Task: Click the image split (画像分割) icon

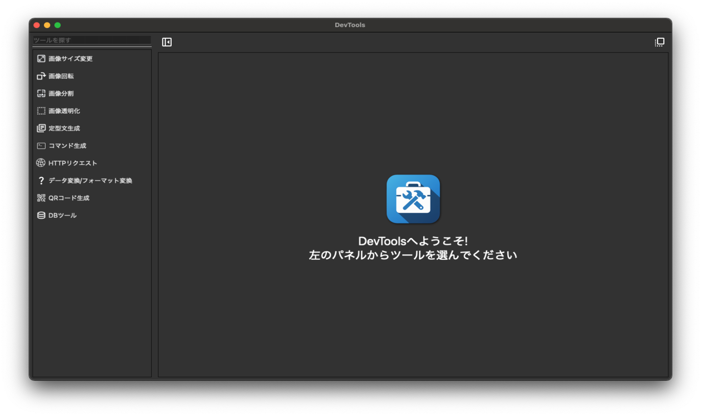Action: [41, 93]
